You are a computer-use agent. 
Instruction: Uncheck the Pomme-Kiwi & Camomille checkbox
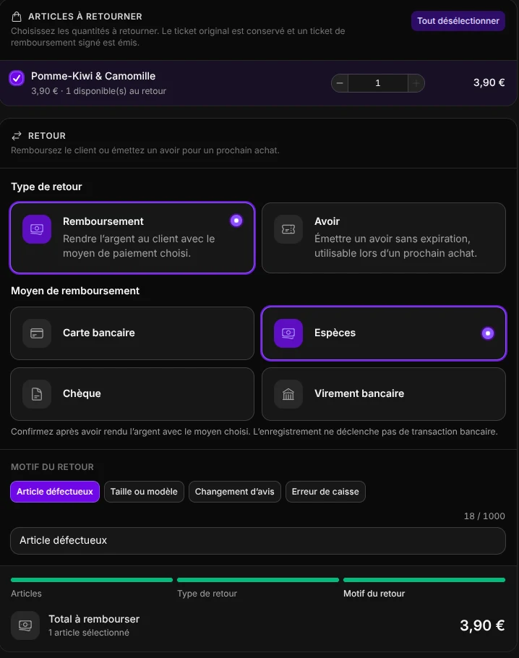(17, 78)
